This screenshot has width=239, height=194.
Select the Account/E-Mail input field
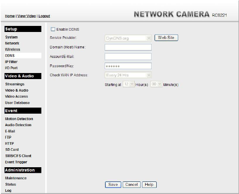128,57
